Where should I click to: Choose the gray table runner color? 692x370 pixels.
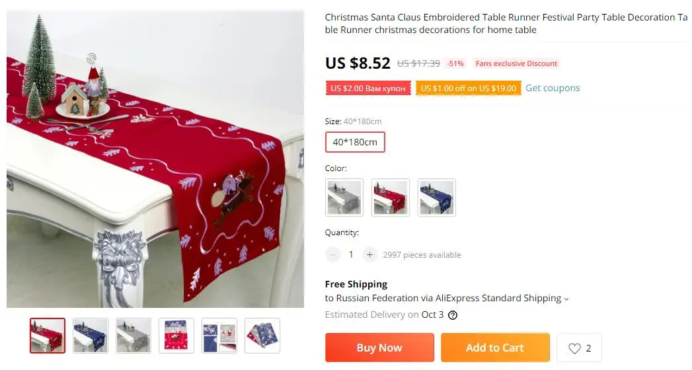[344, 198]
